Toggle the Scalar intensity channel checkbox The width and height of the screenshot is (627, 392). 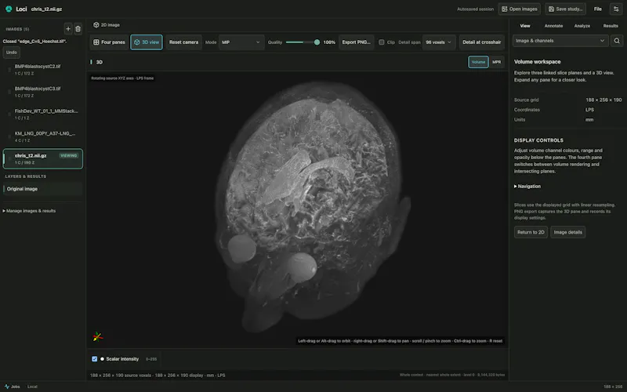[x=94, y=359]
